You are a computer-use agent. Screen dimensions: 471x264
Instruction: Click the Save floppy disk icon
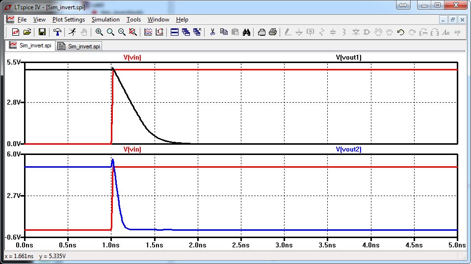tap(42, 32)
